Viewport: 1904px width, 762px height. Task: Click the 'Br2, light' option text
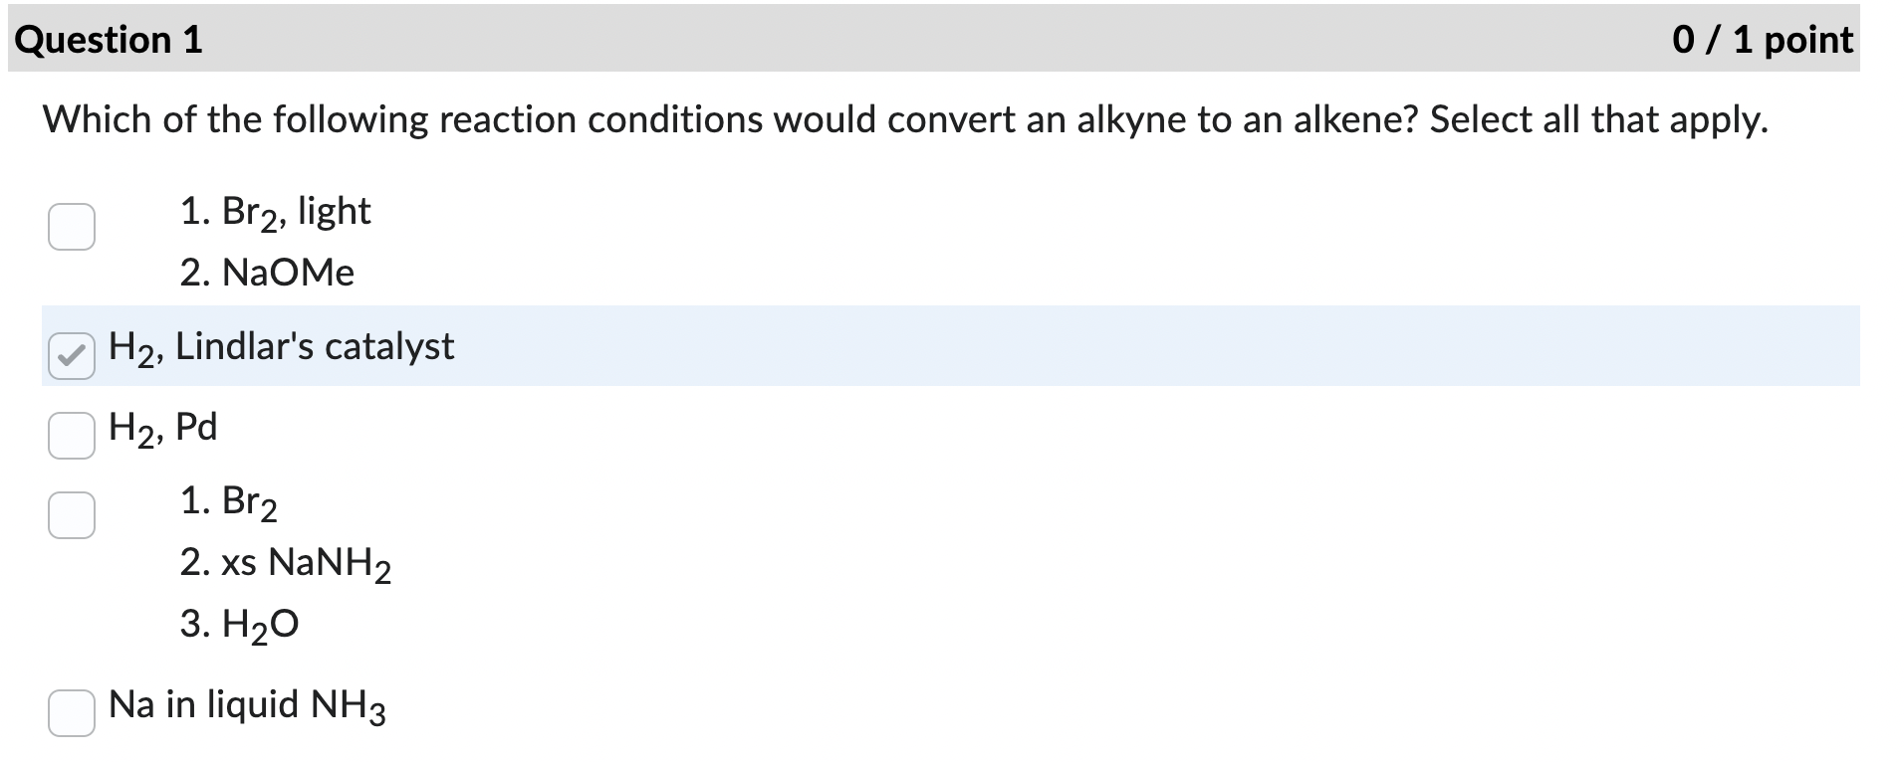pyautogui.click(x=275, y=210)
